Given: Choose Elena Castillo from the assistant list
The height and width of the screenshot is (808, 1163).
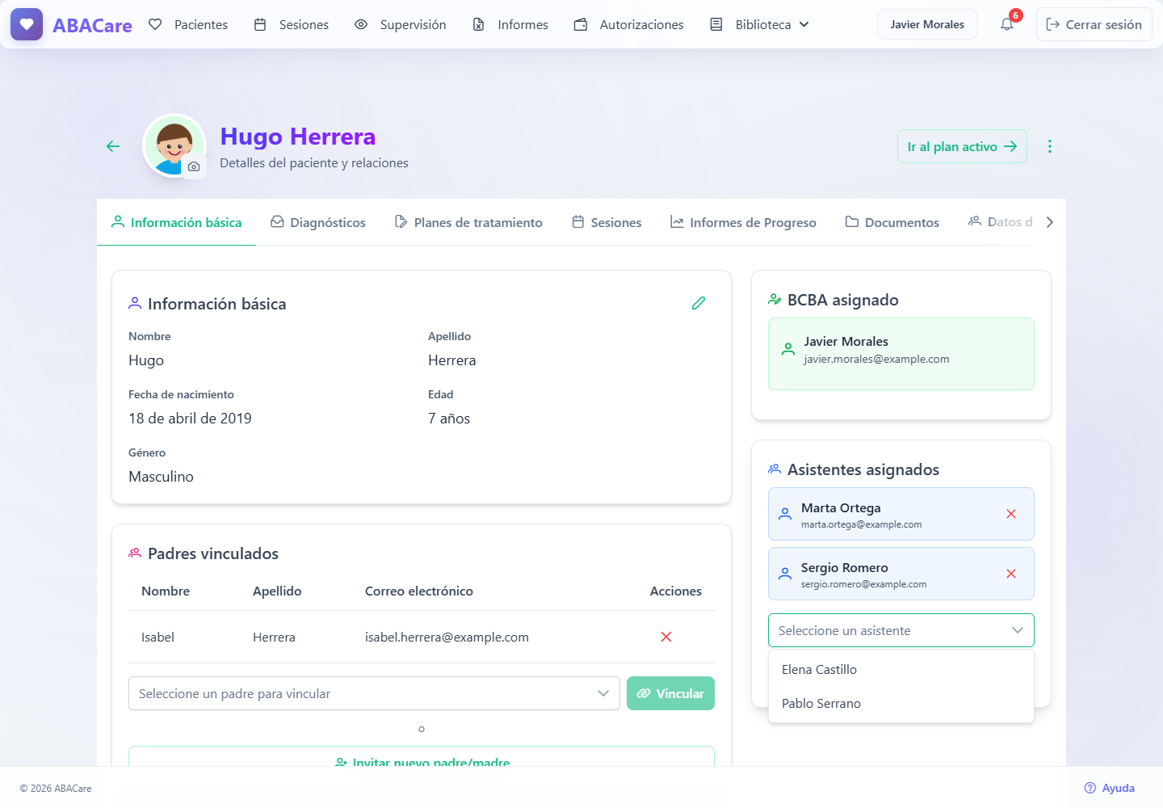Looking at the screenshot, I should [901, 669].
